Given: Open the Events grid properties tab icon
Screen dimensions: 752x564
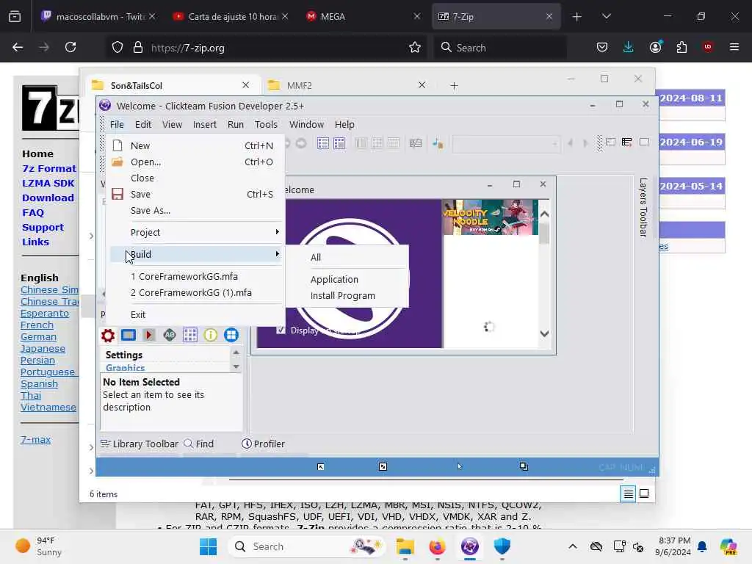Looking at the screenshot, I should tap(190, 335).
